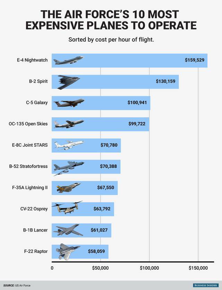Click the OC-135 Open Skies aircraft image
This screenshot has height=290, width=222.
[69, 124]
